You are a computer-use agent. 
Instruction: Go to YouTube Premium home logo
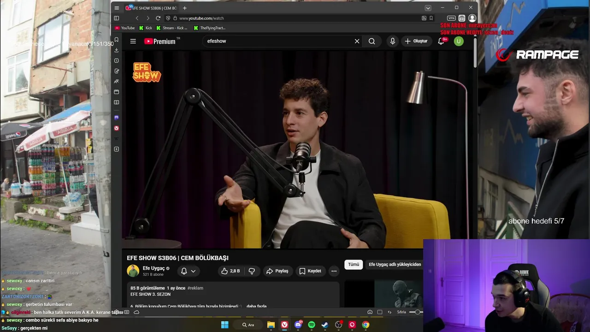pyautogui.click(x=160, y=41)
